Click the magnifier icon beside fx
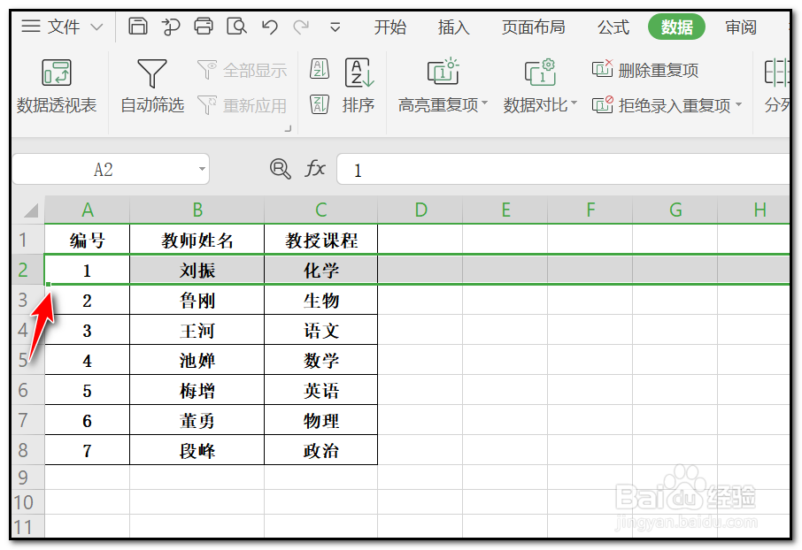The height and width of the screenshot is (550, 802). click(281, 168)
